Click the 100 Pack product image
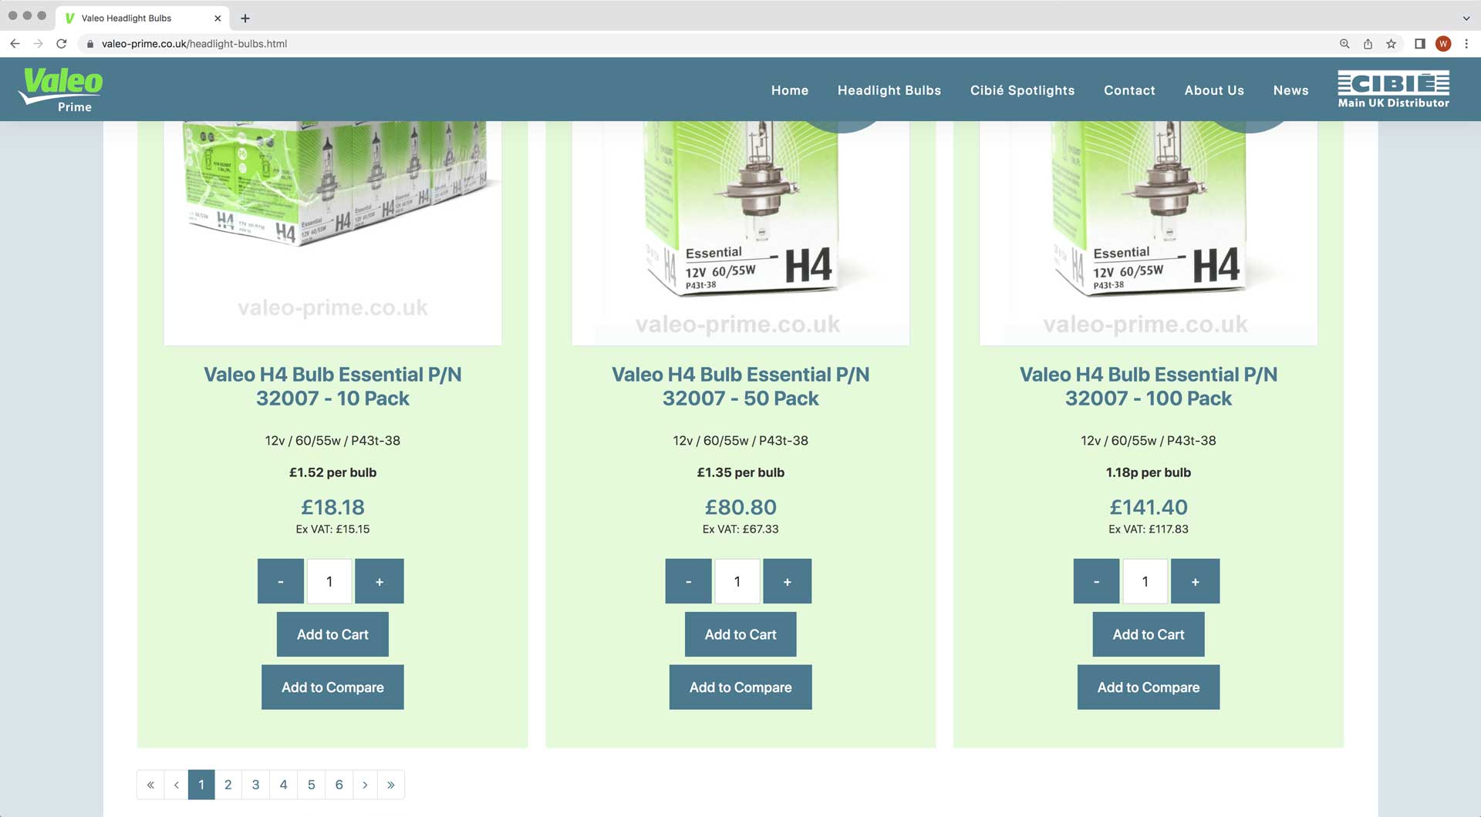Screen dimensions: 1481x817 click(x=1149, y=233)
